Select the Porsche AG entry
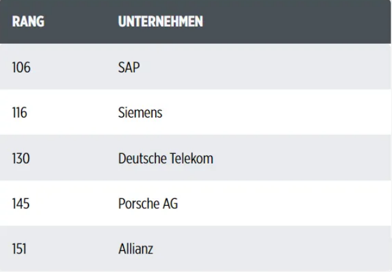This screenshot has height=272, width=392. [148, 203]
